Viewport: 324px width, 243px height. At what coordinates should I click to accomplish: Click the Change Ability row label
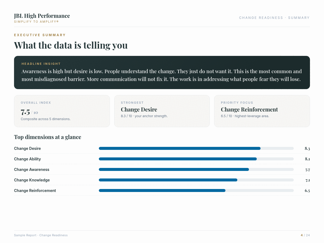[x=28, y=159]
